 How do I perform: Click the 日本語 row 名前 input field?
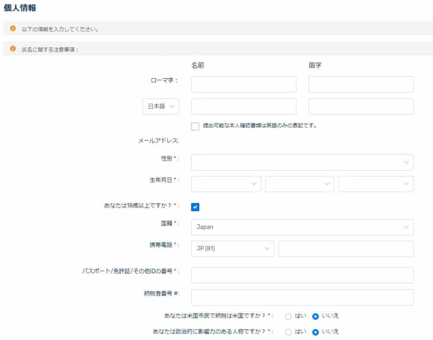click(x=244, y=106)
